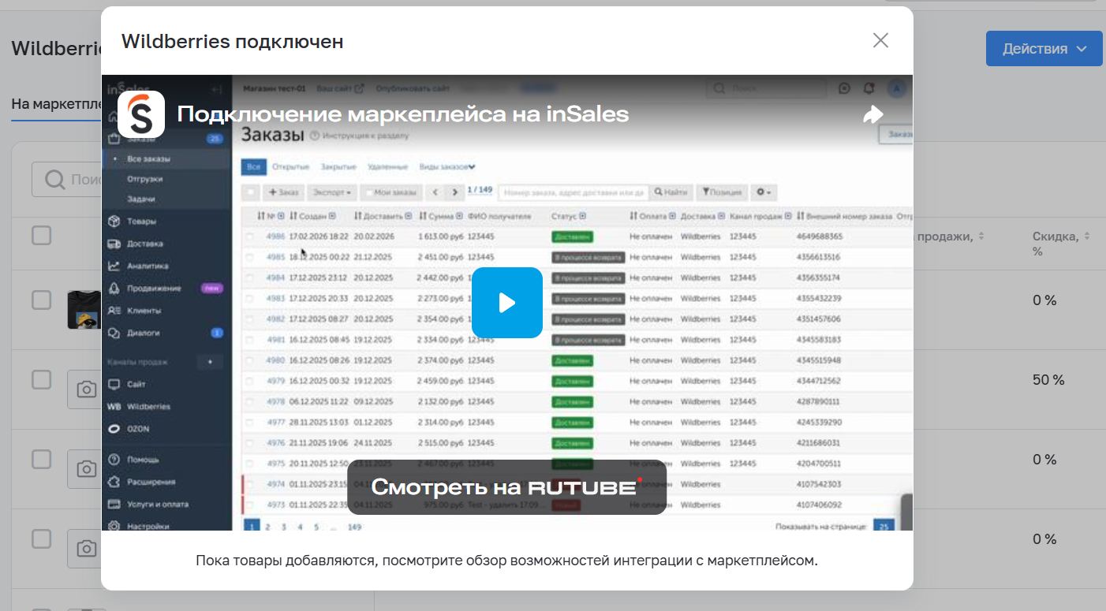This screenshot has width=1106, height=611.
Task: Sort by the продажи column arrows
Action: (981, 237)
